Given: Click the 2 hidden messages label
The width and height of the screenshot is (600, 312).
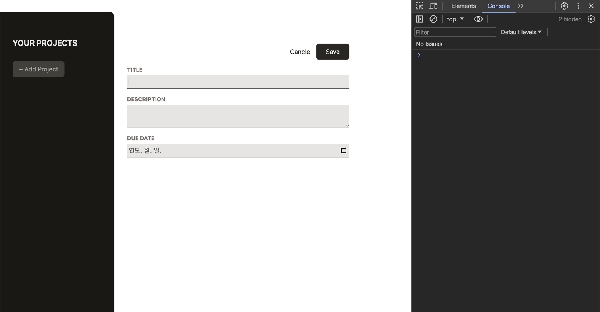Looking at the screenshot, I should pos(570,19).
